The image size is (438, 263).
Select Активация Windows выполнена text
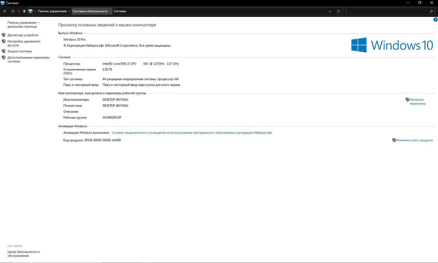pyautogui.click(x=86, y=133)
